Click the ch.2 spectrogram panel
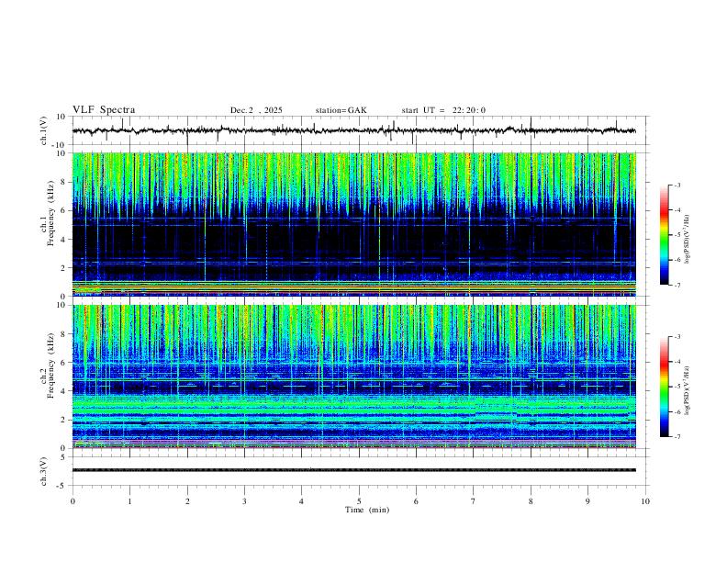Image resolution: width=727 pixels, height=562 pixels. pyautogui.click(x=353, y=377)
